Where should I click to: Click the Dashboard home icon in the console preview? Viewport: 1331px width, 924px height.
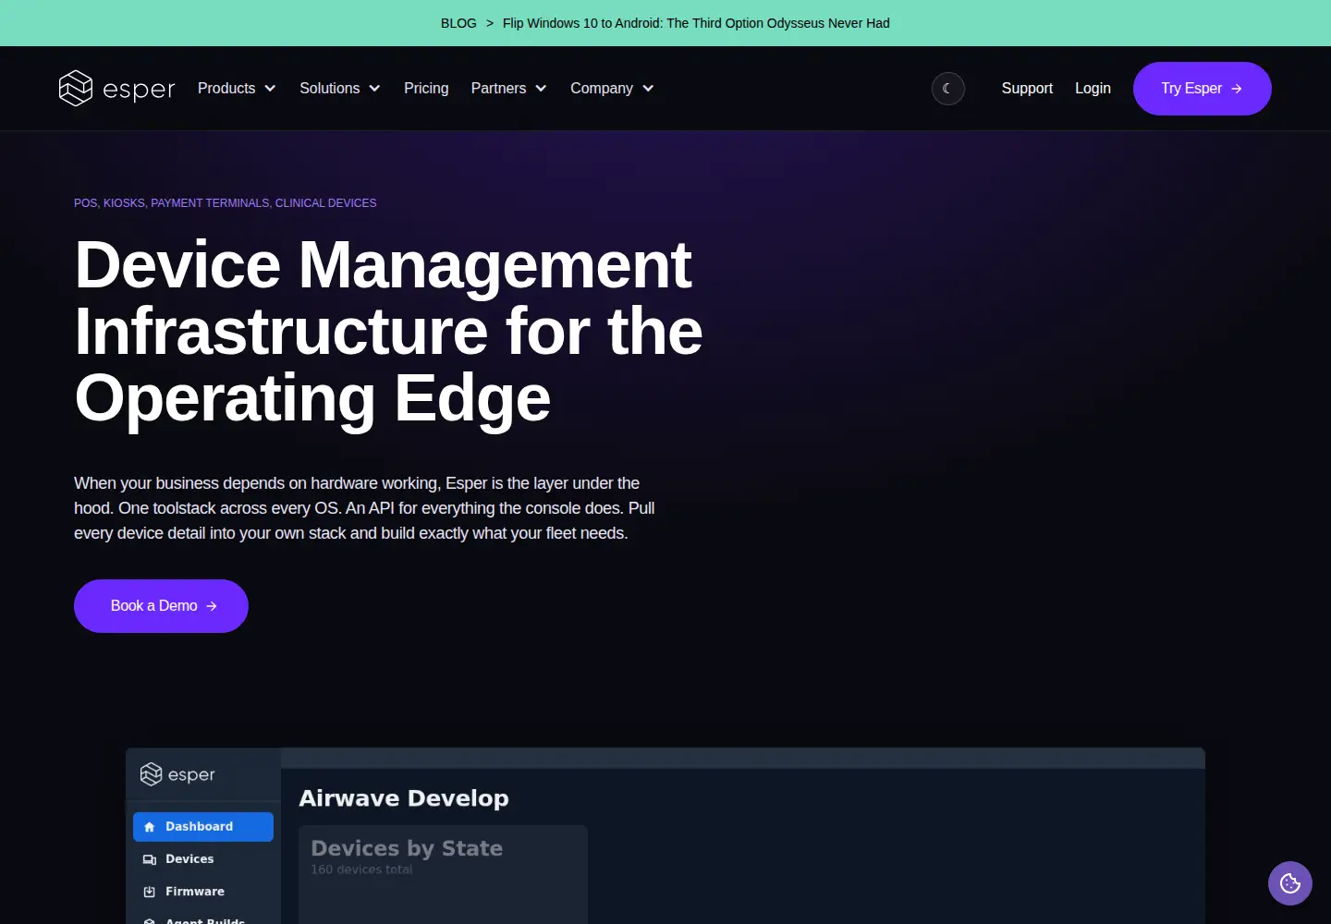pos(150,827)
